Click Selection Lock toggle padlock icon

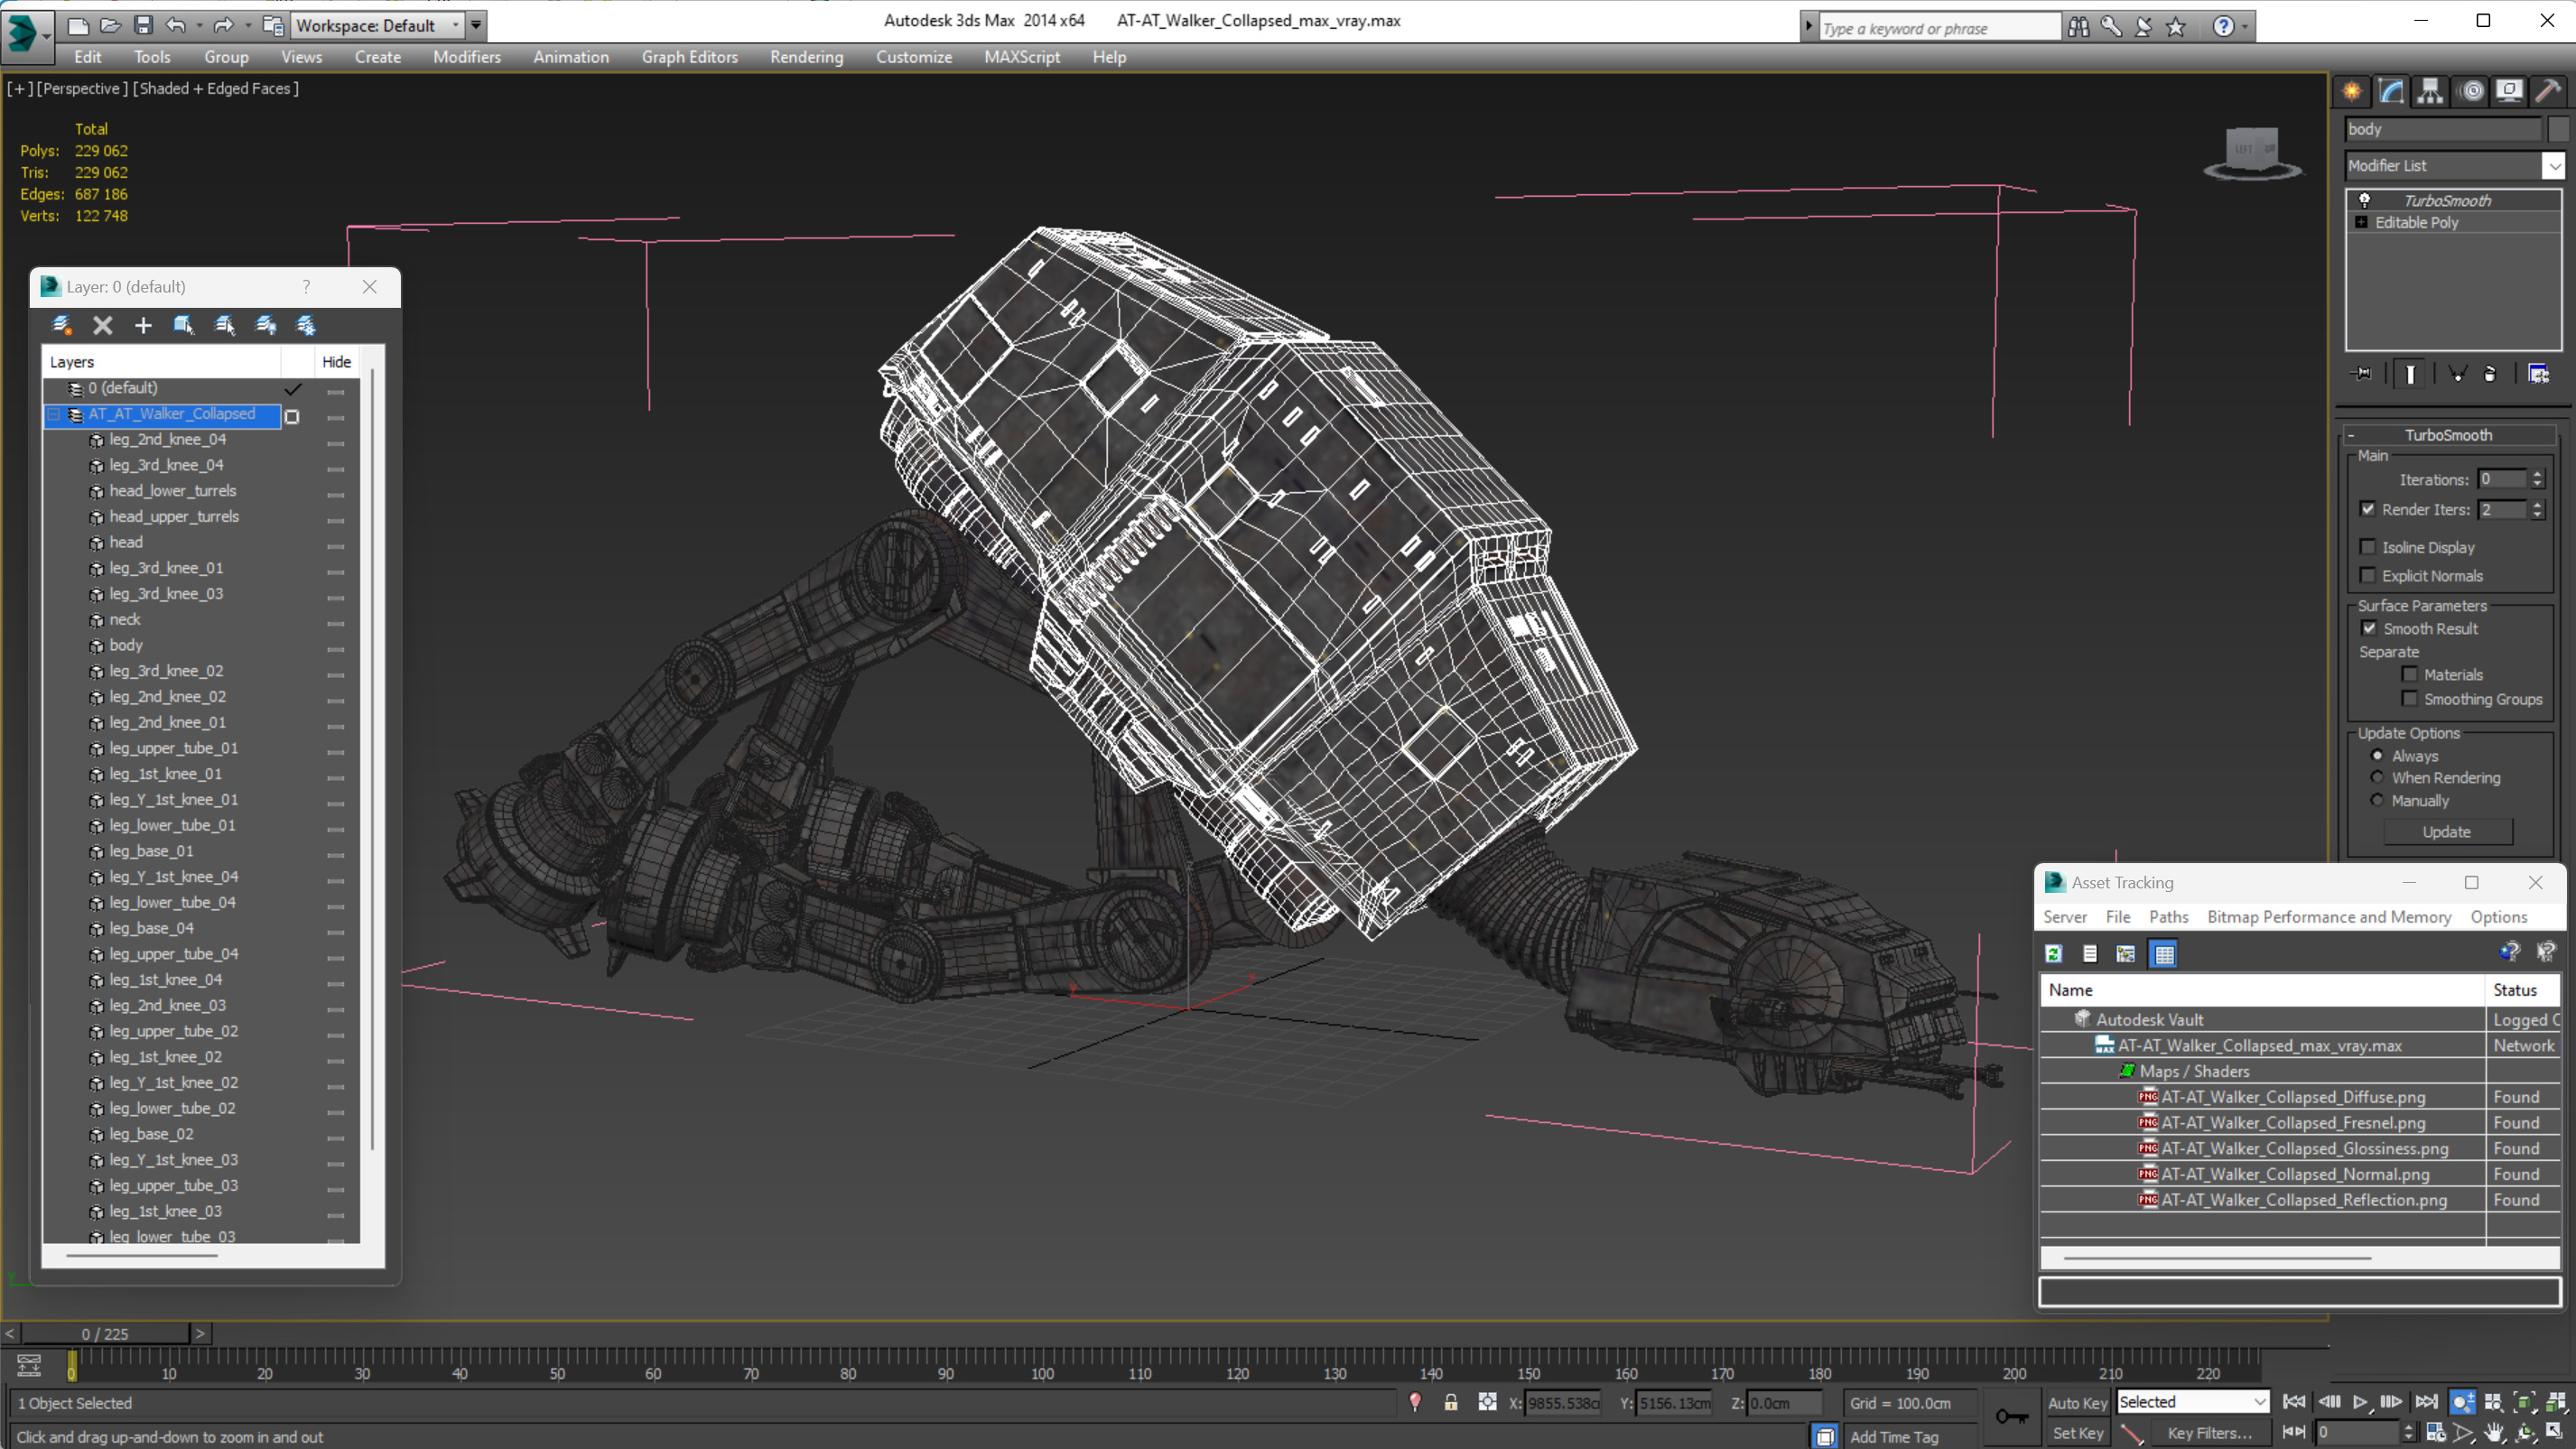1451,1402
